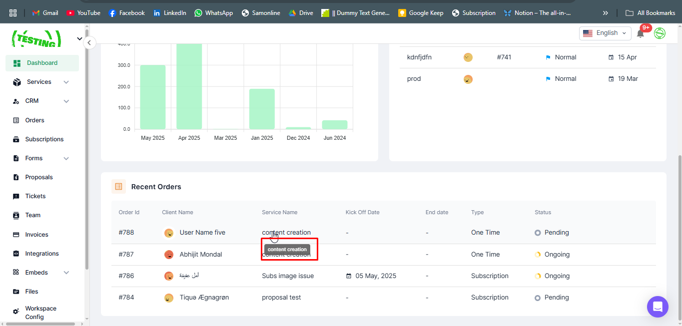682x326 pixels.
Task: Open the Notion bookmark
Action: pos(538,13)
